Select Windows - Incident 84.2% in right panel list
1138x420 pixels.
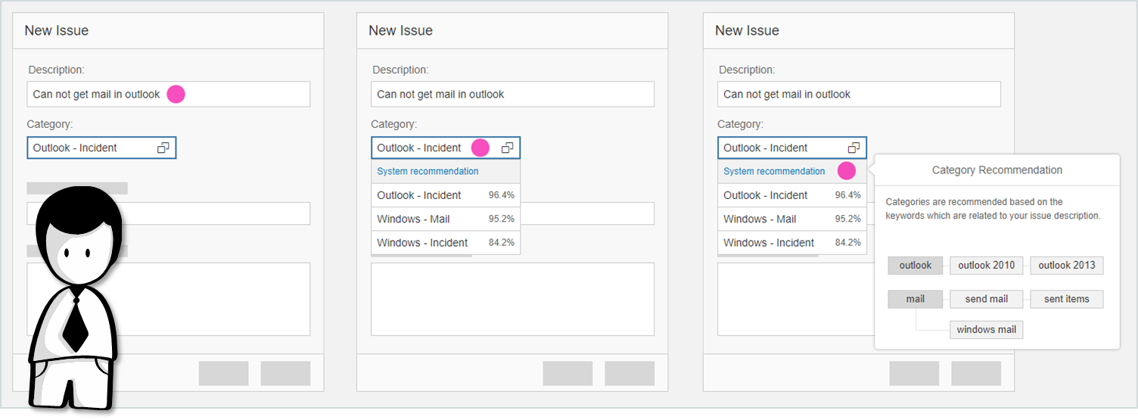coord(792,243)
